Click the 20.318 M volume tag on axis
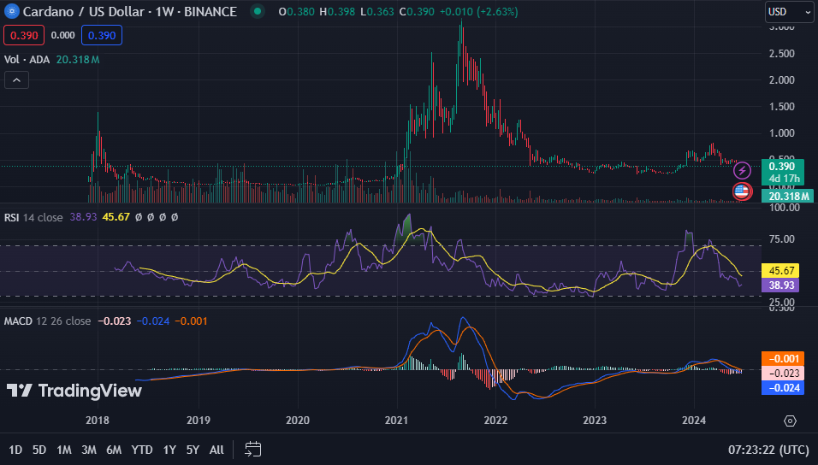This screenshot has width=818, height=465. (x=788, y=196)
